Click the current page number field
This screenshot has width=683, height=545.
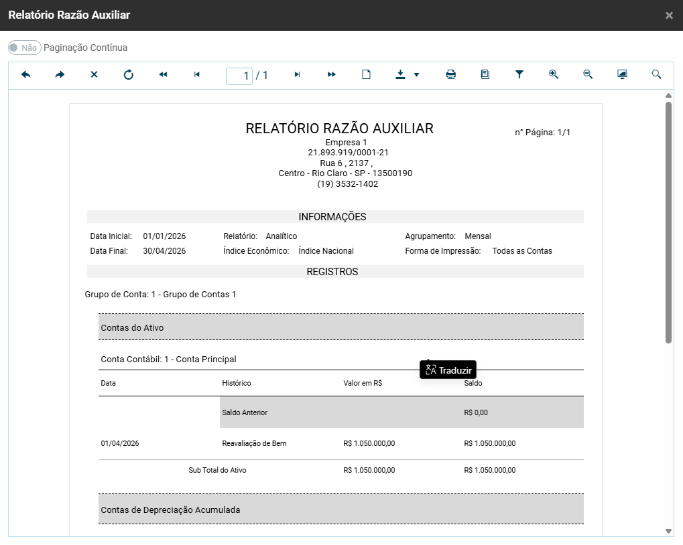[239, 76]
